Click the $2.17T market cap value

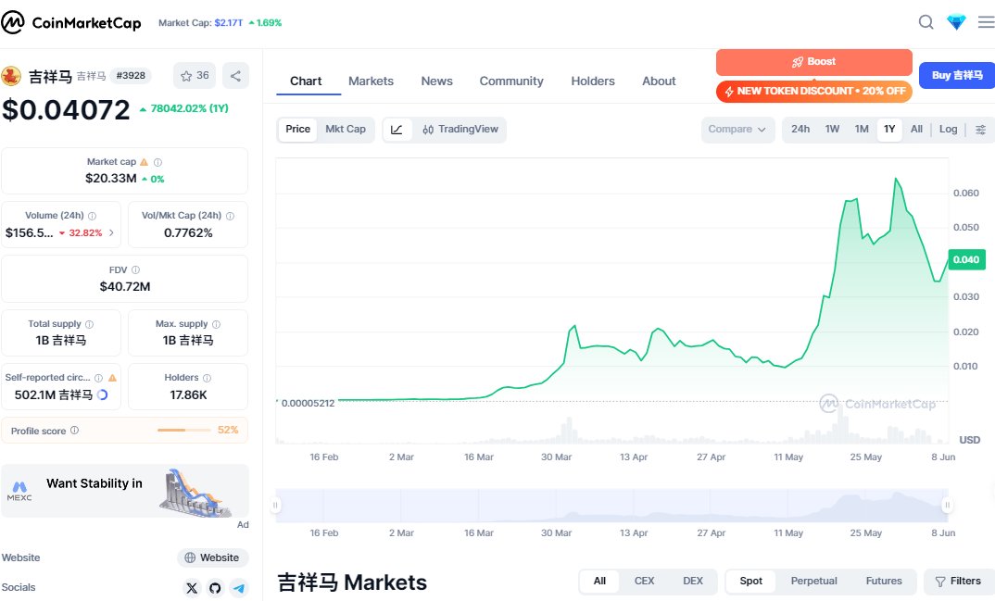tap(229, 23)
